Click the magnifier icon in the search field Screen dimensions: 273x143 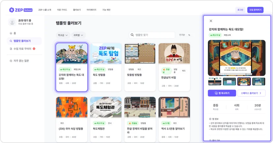click(x=132, y=35)
